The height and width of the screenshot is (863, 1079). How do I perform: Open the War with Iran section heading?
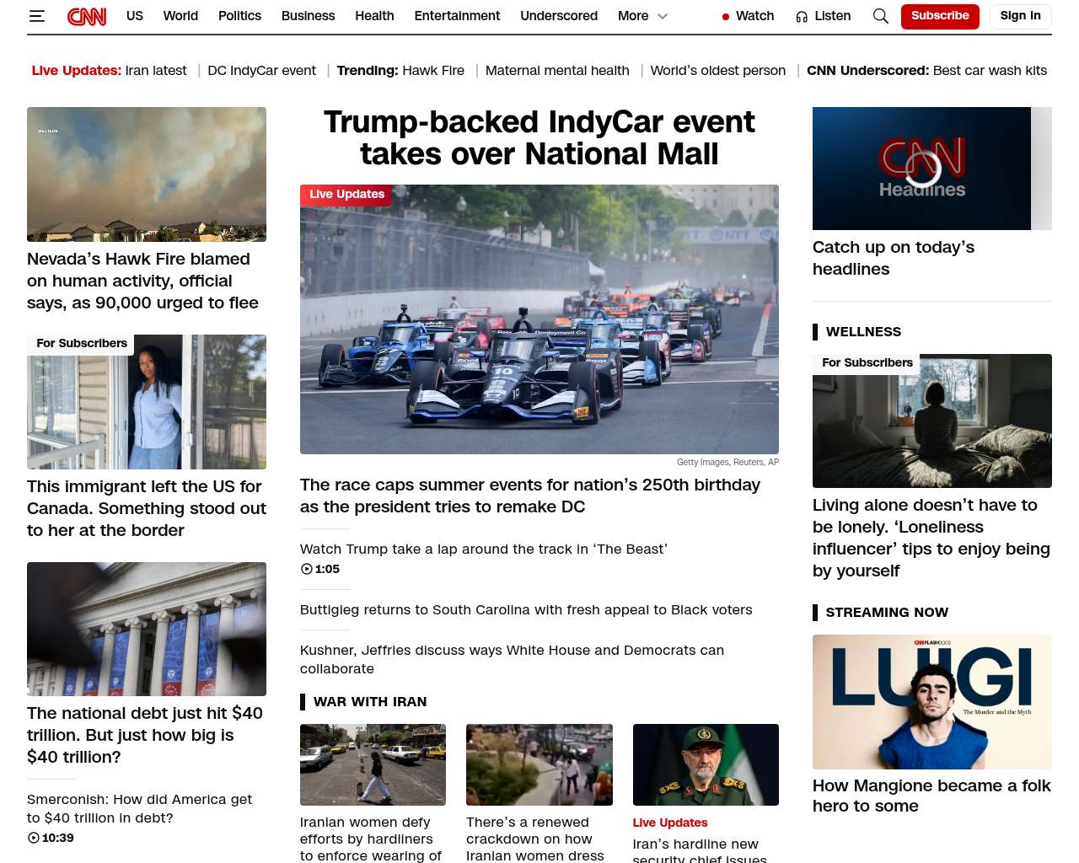[370, 702]
